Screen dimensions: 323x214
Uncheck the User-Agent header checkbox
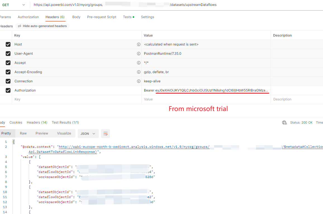click(8, 54)
